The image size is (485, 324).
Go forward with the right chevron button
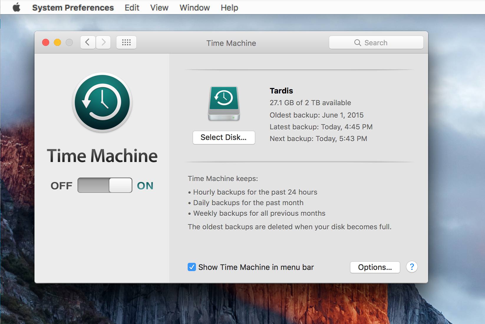pos(103,43)
